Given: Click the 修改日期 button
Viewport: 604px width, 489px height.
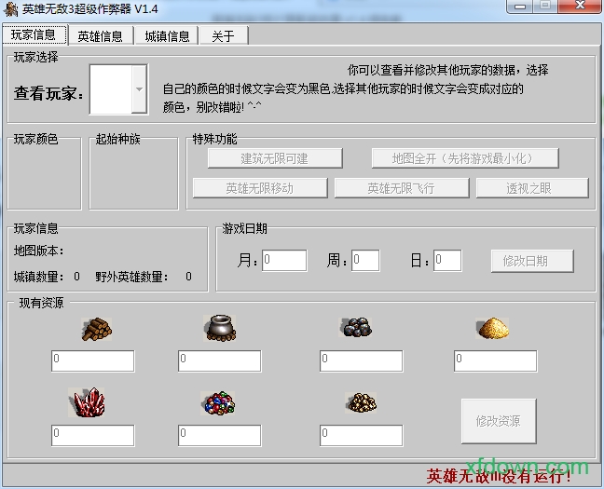Looking at the screenshot, I should [x=531, y=261].
